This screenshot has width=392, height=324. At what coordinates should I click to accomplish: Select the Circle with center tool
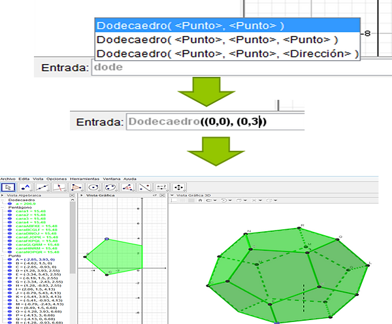click(x=93, y=187)
